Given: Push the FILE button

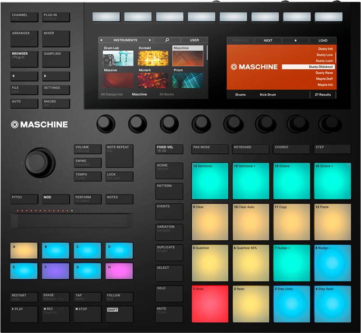Looking at the screenshot, I should [x=24, y=90].
